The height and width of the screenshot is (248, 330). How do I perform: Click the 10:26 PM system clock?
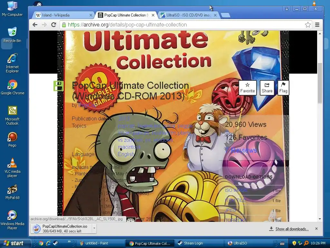(318, 243)
